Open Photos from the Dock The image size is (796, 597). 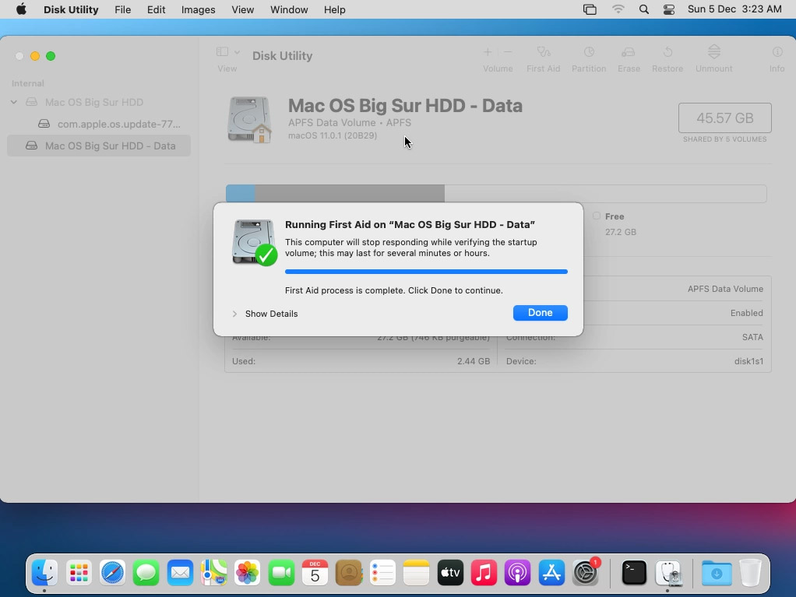pyautogui.click(x=247, y=573)
